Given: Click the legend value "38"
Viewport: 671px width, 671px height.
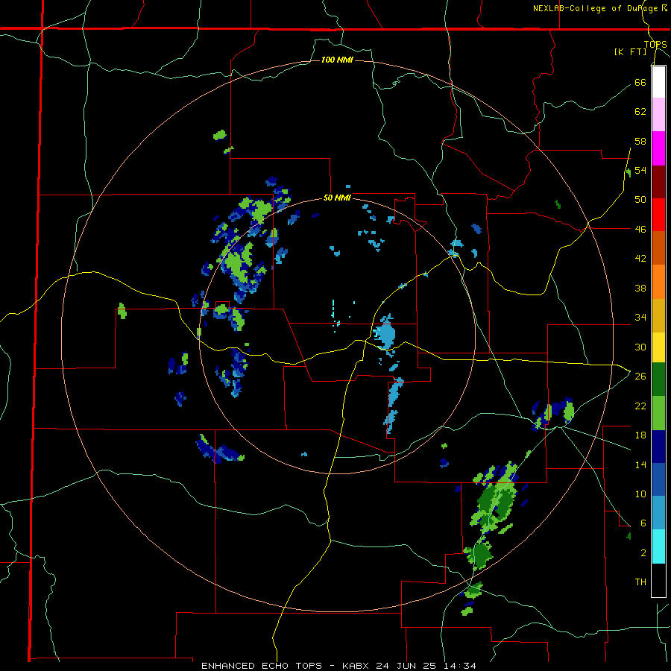Looking at the screenshot, I should tap(640, 288).
